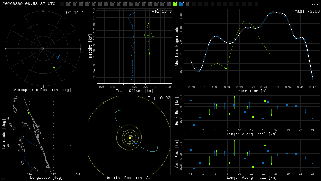321x181 pixels.
Task: Open the three-dots menu at top right
Action: click(x=315, y=4)
